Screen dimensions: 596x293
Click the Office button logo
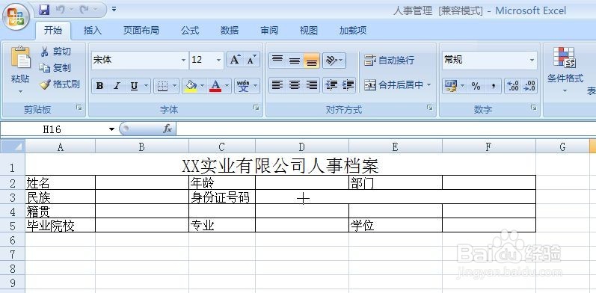pyautogui.click(x=16, y=16)
